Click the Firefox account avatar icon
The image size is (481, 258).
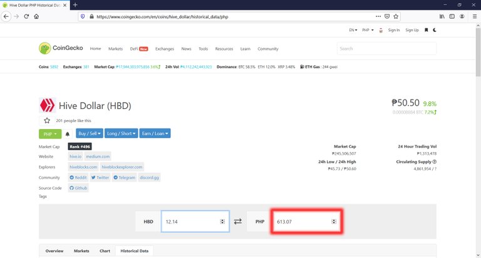tap(462, 16)
